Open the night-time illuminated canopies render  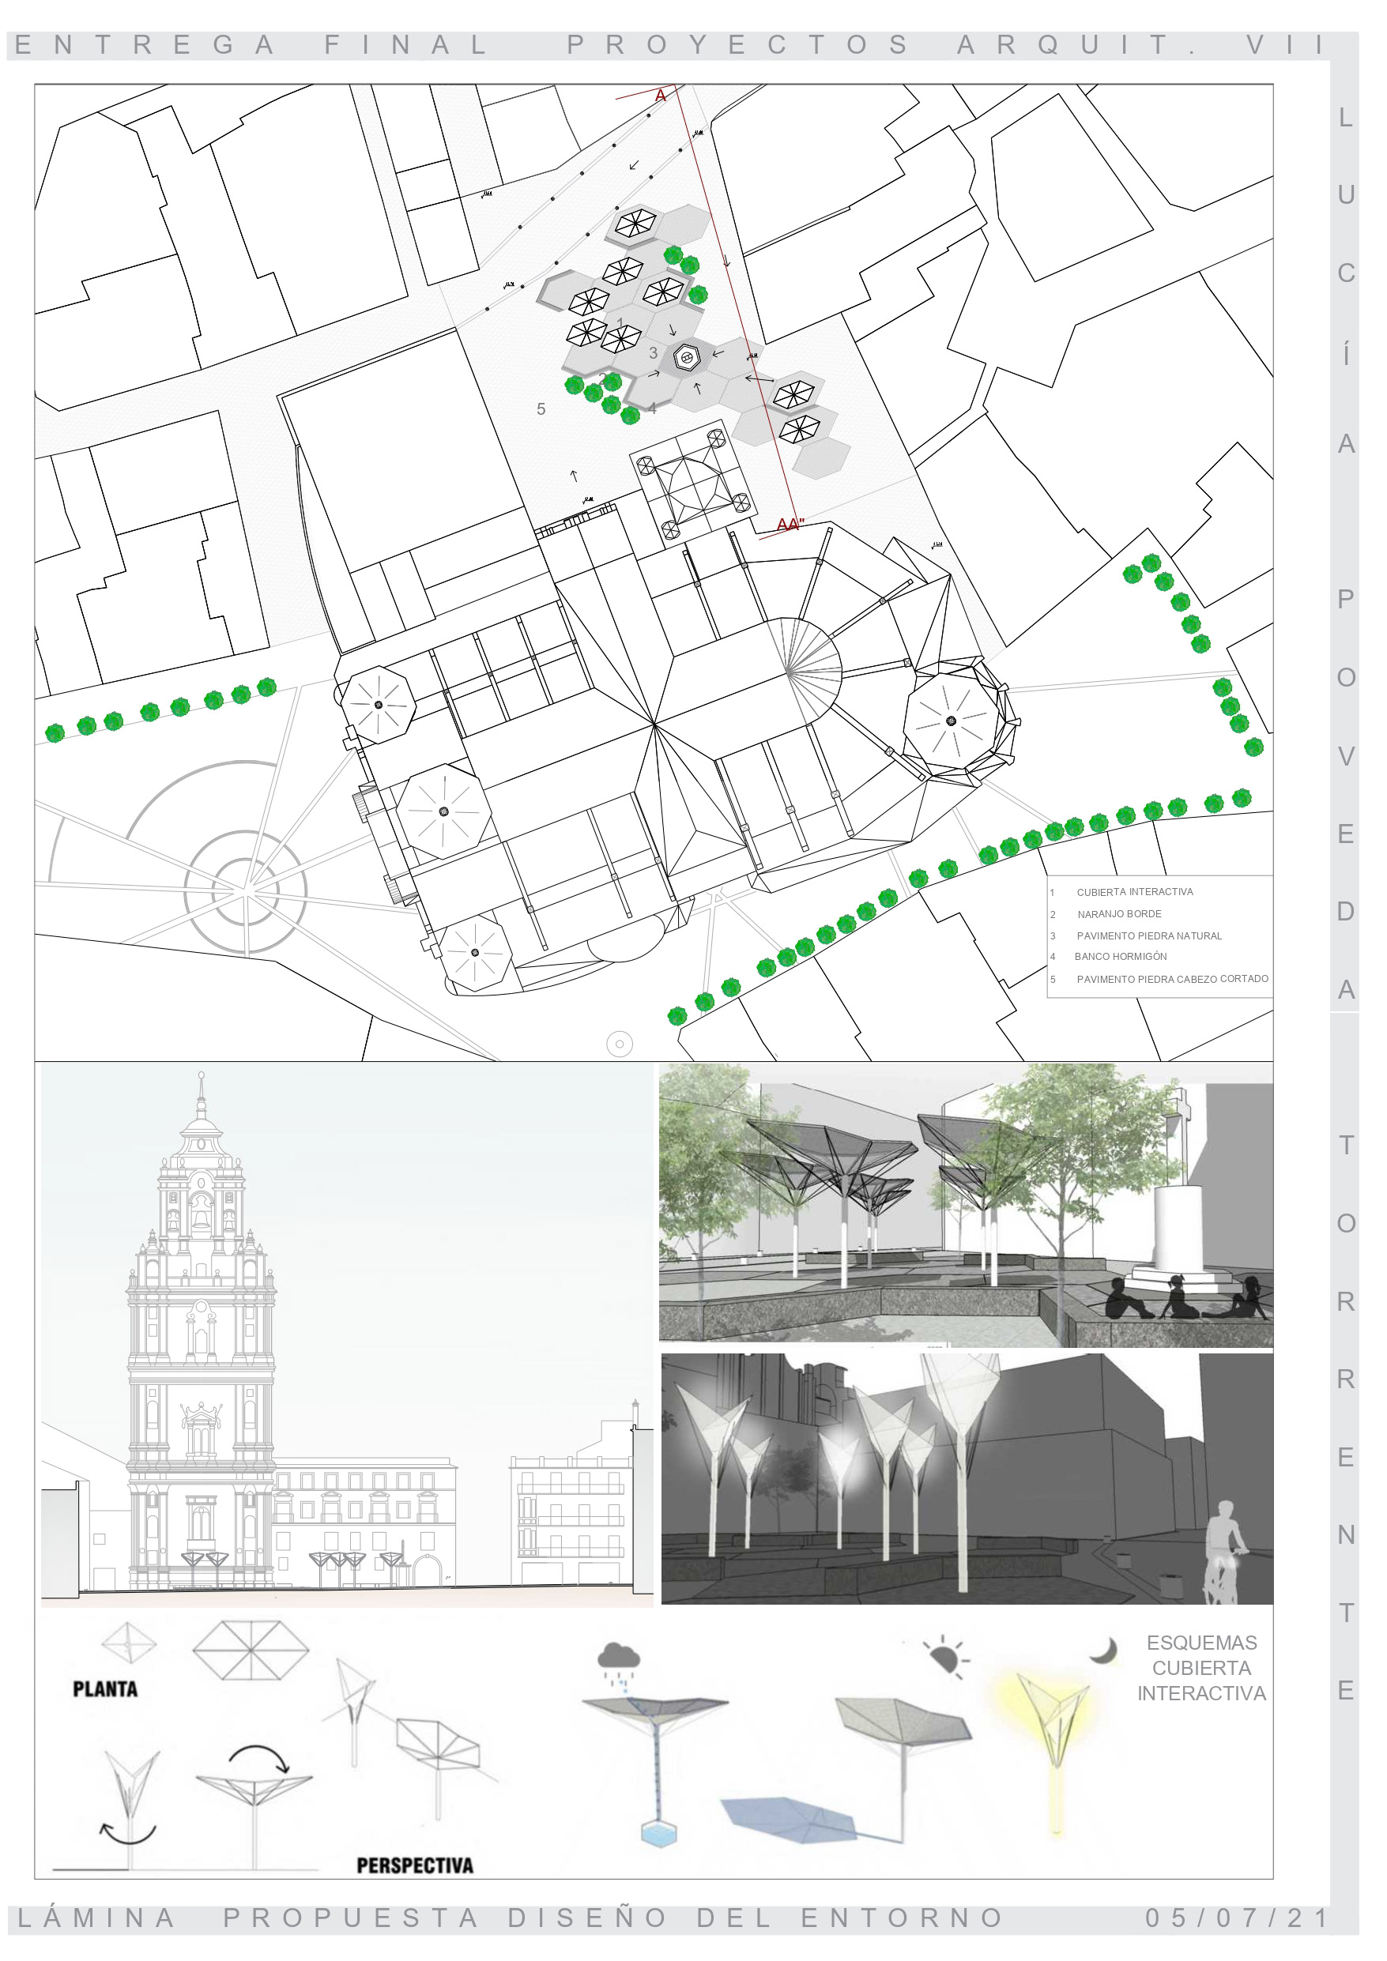pyautogui.click(x=967, y=1478)
